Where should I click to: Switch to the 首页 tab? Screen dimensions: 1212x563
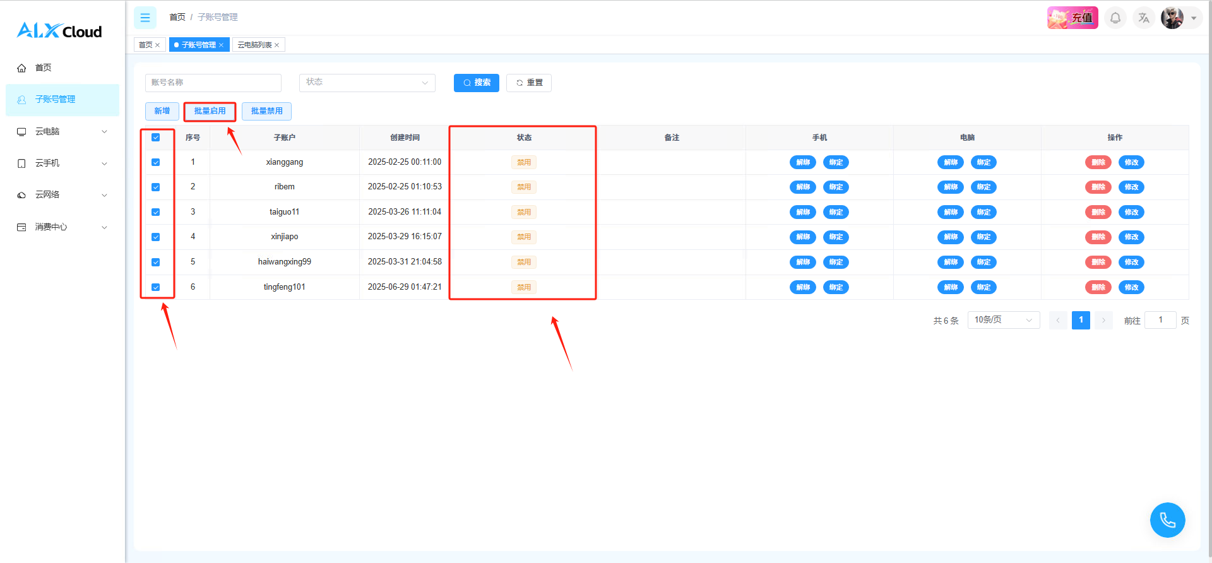coord(146,45)
